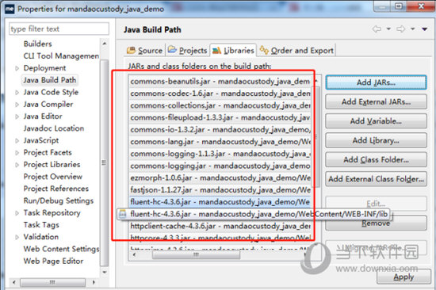436x290 pixels.
Task: Click the Apply button
Action: coord(403,277)
